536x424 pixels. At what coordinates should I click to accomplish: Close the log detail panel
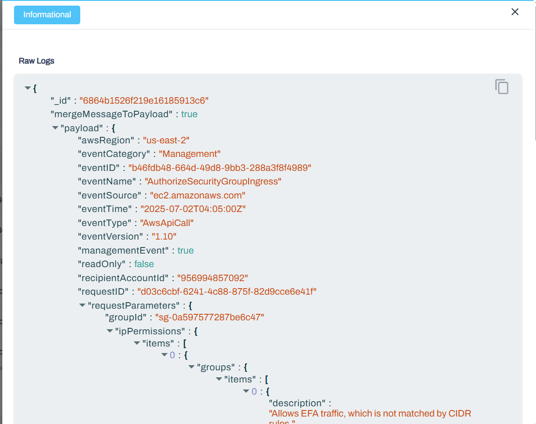point(515,12)
